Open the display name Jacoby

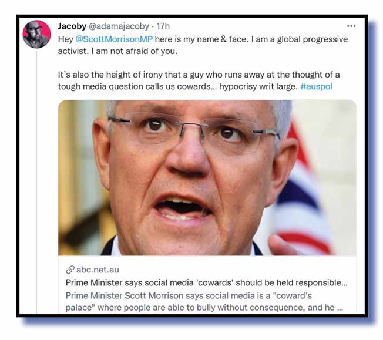(x=72, y=26)
